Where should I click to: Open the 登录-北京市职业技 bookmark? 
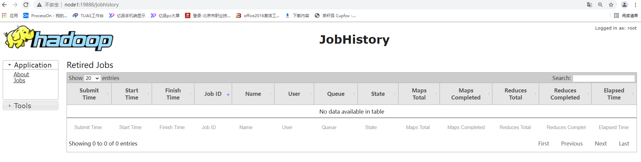pos(208,15)
